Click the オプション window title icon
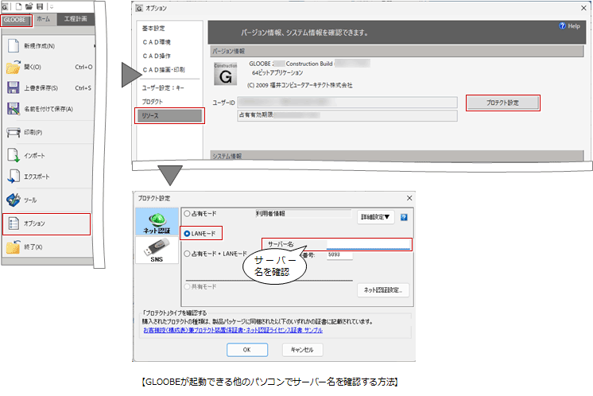The image size is (593, 396). click(139, 8)
